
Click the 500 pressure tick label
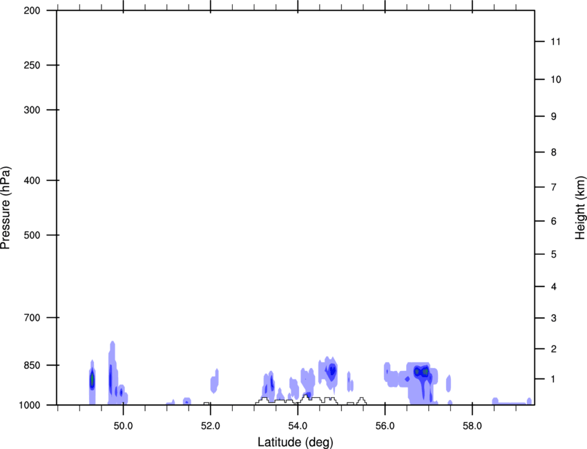click(x=32, y=235)
